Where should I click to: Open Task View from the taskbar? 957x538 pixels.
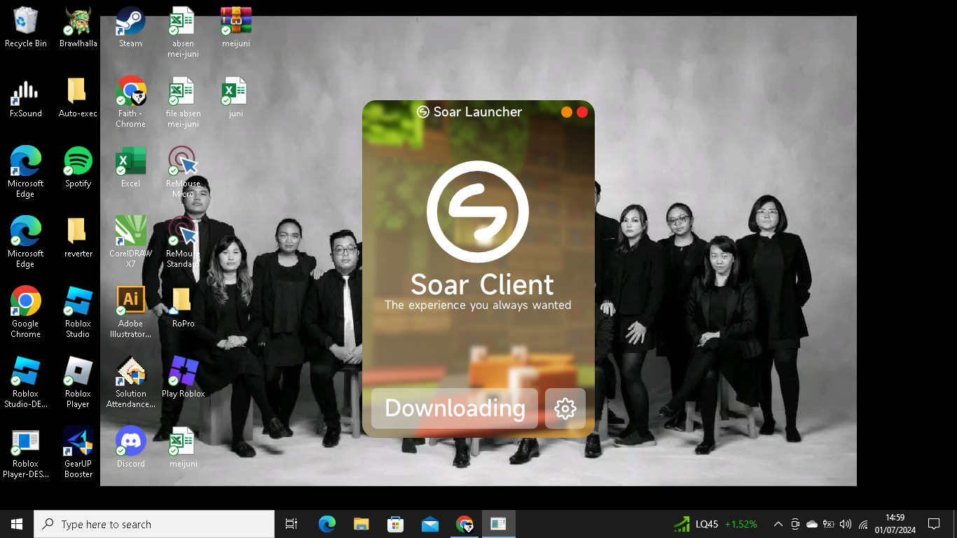[291, 524]
